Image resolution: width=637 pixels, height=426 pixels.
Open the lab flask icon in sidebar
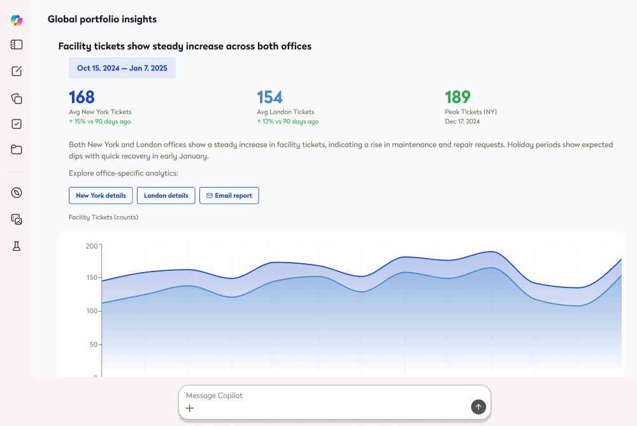point(17,246)
